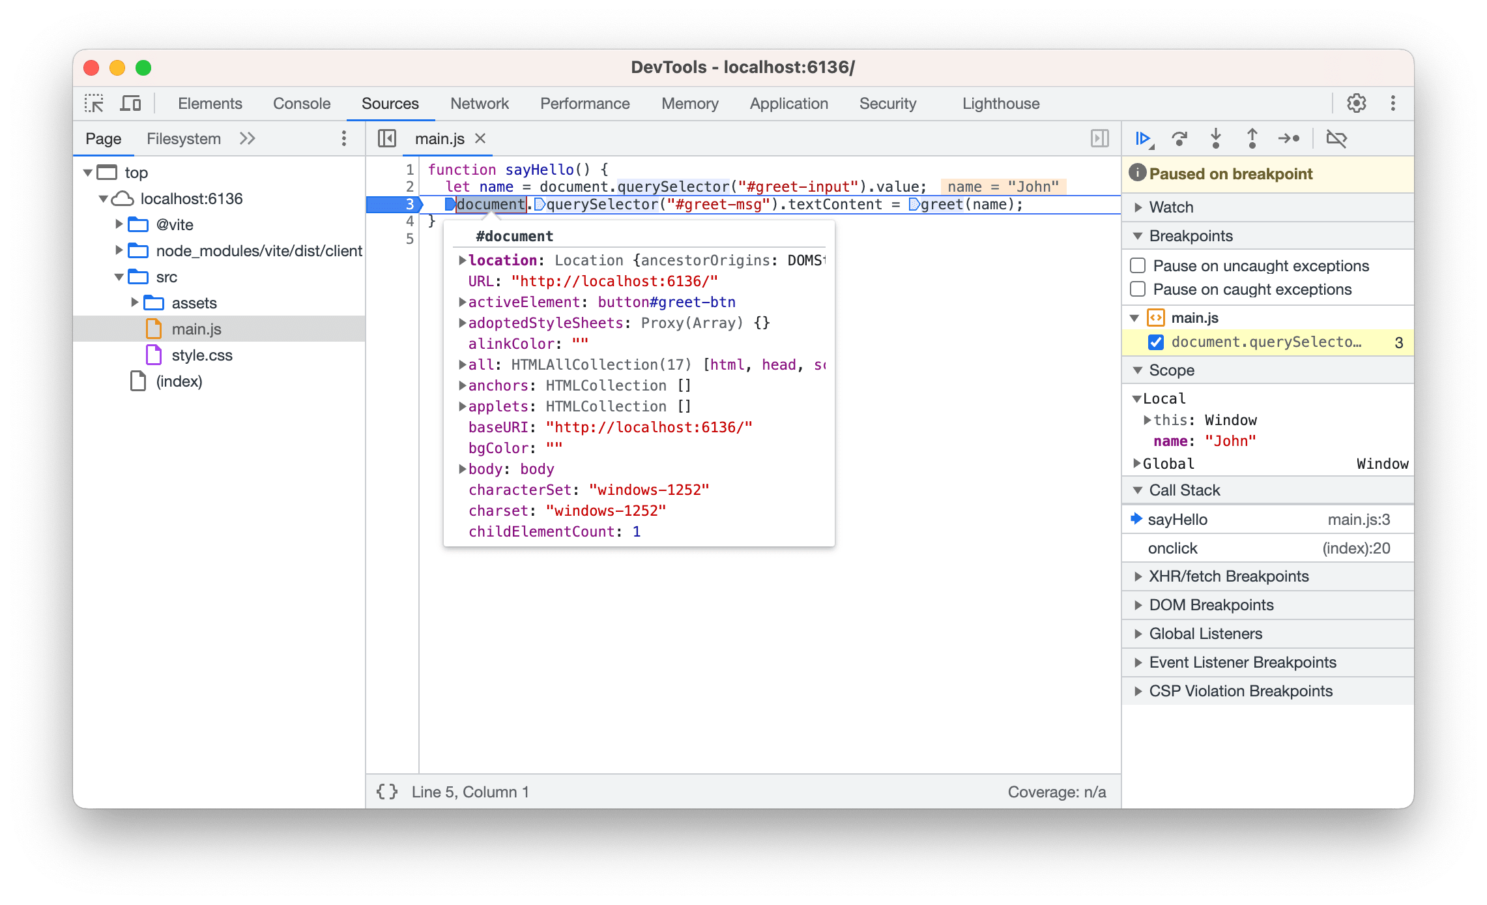Click the Step out of current function icon

coord(1252,138)
